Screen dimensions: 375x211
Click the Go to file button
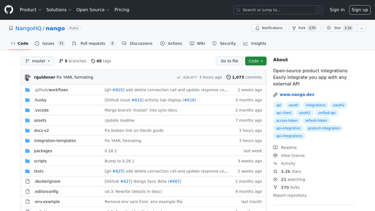click(229, 61)
